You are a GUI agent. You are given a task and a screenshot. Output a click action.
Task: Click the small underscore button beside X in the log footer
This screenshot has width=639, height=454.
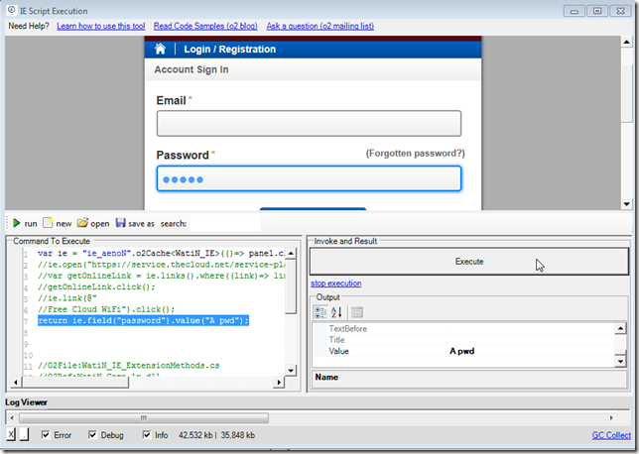tap(24, 434)
